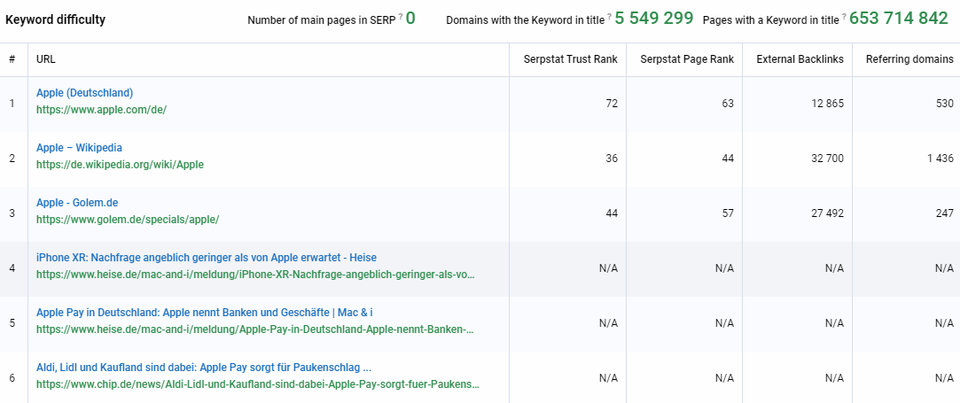Open the Apple – Wikipedia result title
The image size is (960, 403).
click(79, 148)
